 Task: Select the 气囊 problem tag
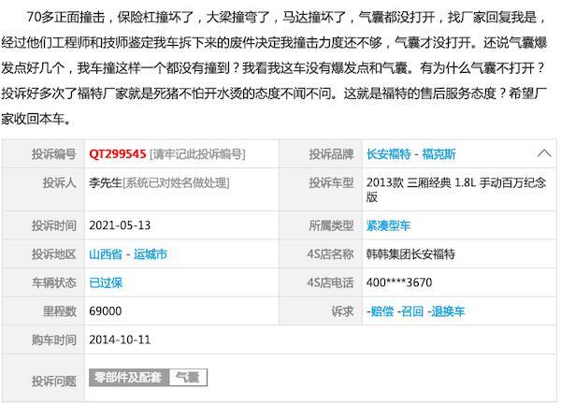188,378
